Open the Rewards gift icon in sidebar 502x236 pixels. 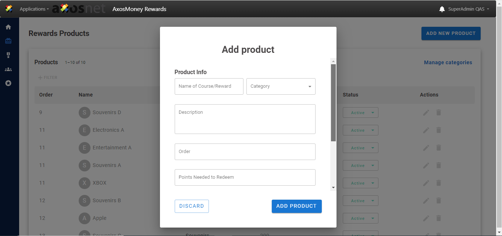[8, 41]
